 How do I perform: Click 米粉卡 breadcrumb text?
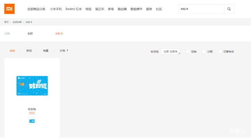coord(29,22)
